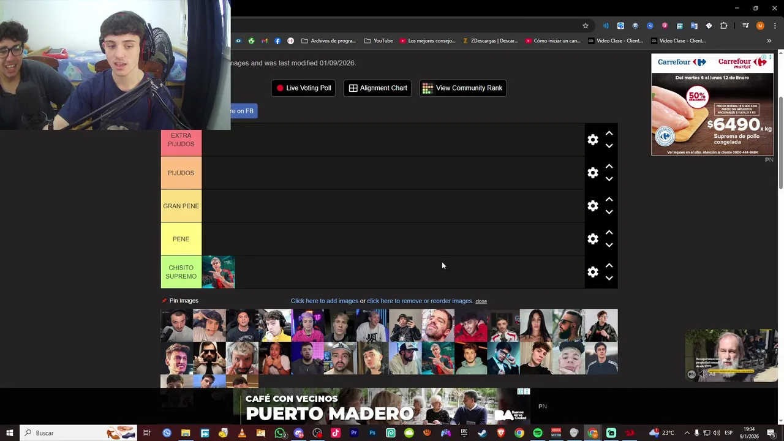Viewport: 784px width, 441px height.
Task: Toggle the Pin Images pin
Action: (x=164, y=301)
